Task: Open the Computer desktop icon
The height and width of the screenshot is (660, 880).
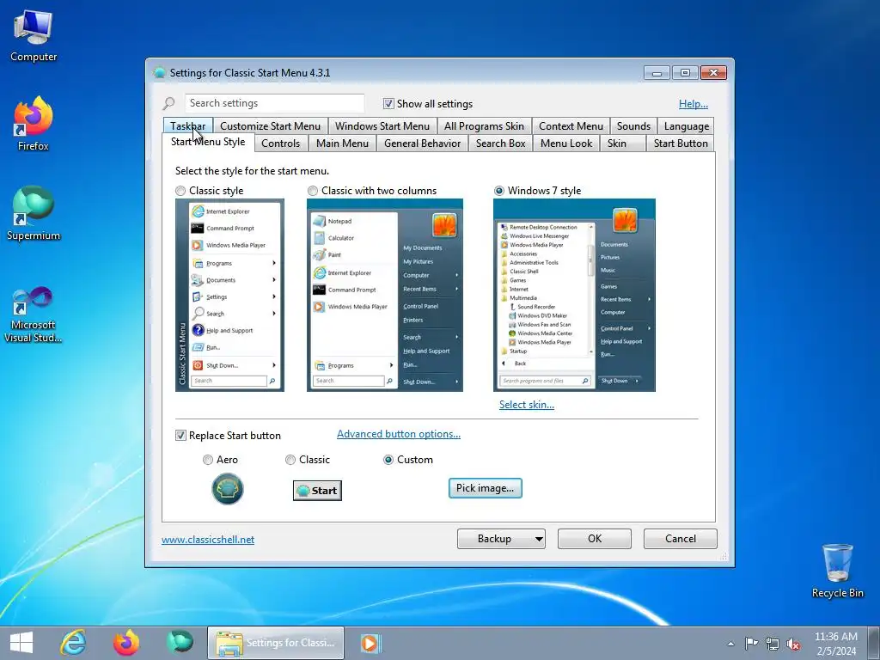Action: point(34,36)
